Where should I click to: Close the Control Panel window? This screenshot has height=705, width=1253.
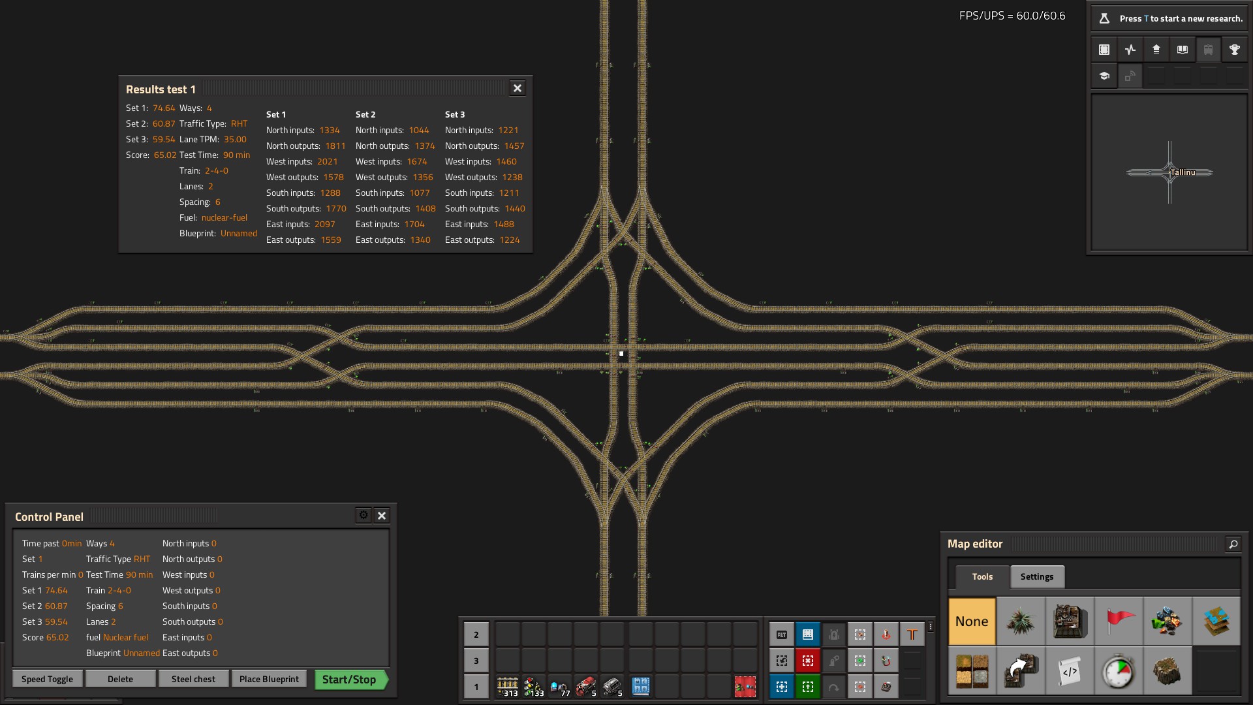[382, 515]
